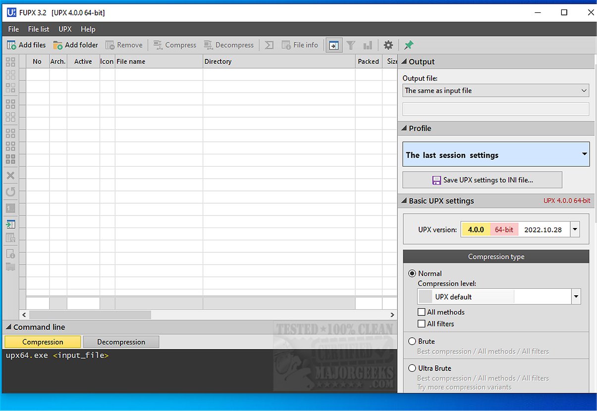Click the floppy disk icon on Save UPX settings
Viewport: 597px width, 411px height.
(x=436, y=180)
